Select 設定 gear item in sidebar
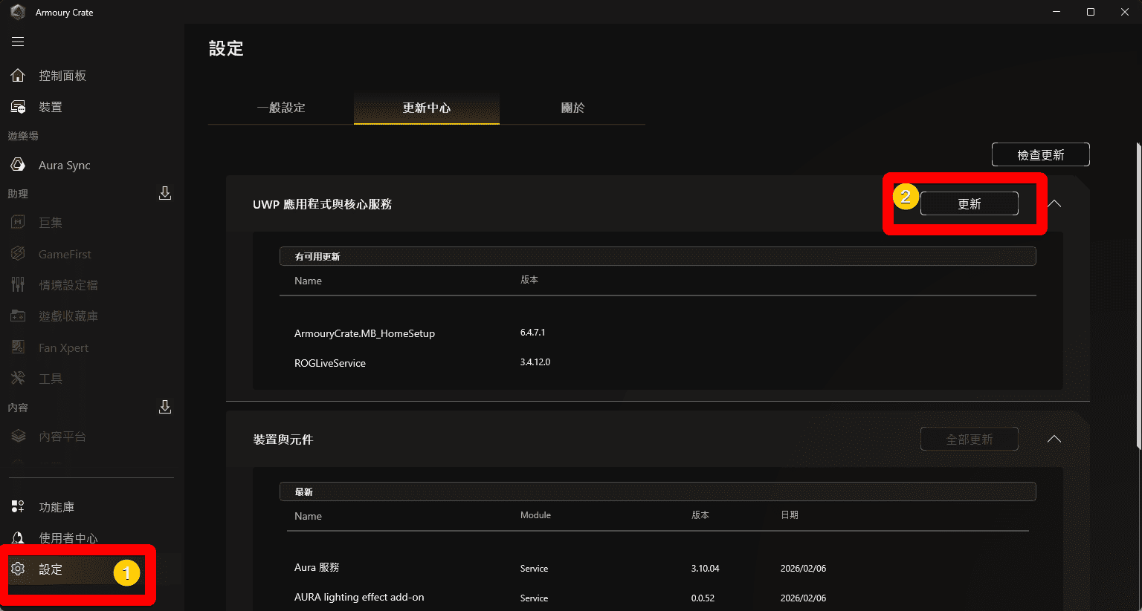1142x611 pixels. (x=51, y=569)
